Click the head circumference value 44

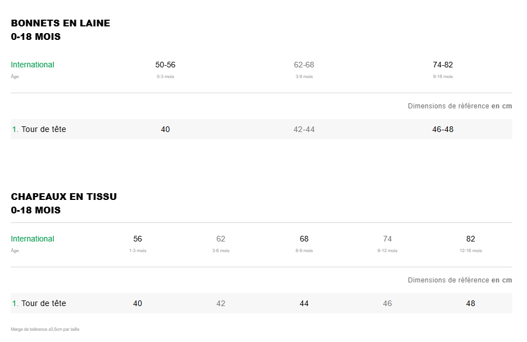[x=304, y=303]
